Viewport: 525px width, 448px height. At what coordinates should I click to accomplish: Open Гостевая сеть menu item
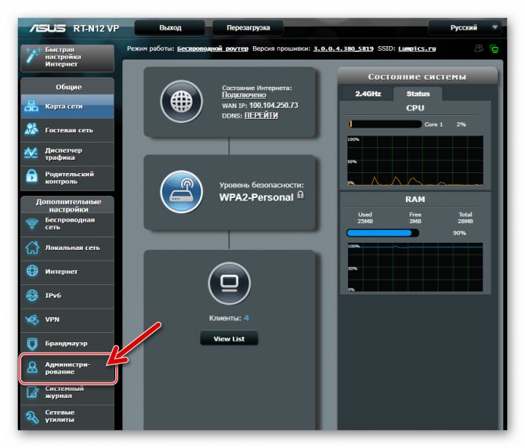(67, 130)
